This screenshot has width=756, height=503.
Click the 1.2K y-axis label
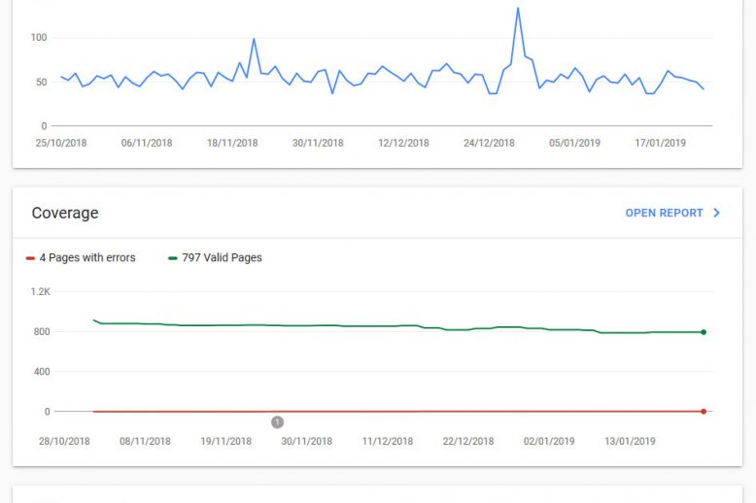[40, 291]
